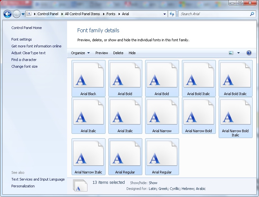259x197 pixels.
Task: Click "Latin; Greek; Cyrillic; Hebrew; Arabic" text
Action: tap(177, 189)
